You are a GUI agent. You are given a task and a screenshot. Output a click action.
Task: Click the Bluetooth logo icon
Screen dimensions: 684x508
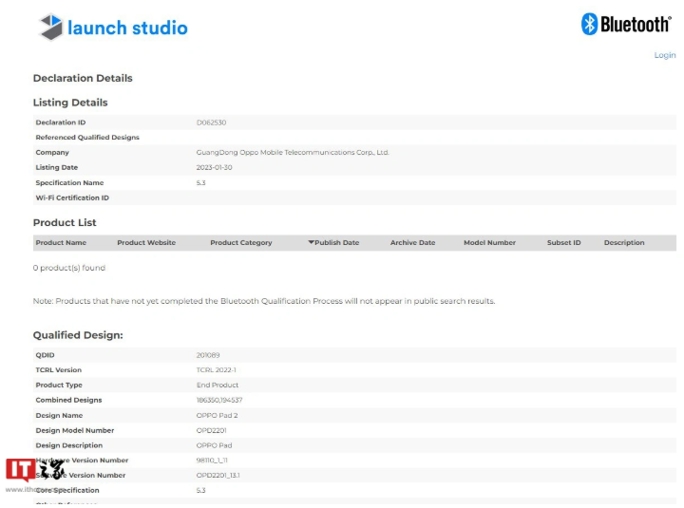click(x=589, y=25)
